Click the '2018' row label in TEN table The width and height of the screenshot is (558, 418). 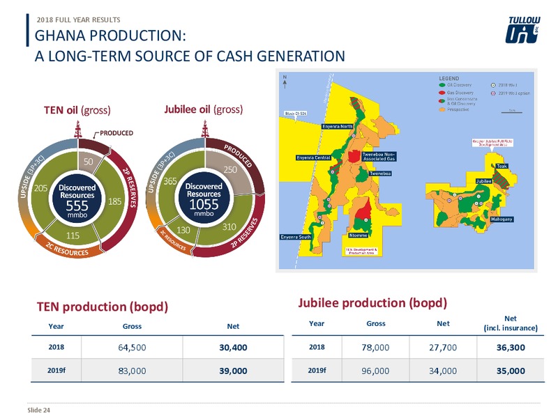click(x=56, y=347)
